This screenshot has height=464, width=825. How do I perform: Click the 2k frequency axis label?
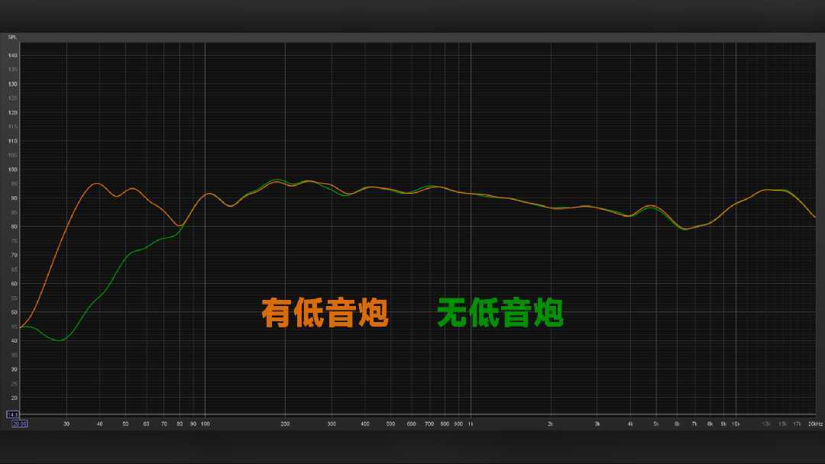coord(551,424)
